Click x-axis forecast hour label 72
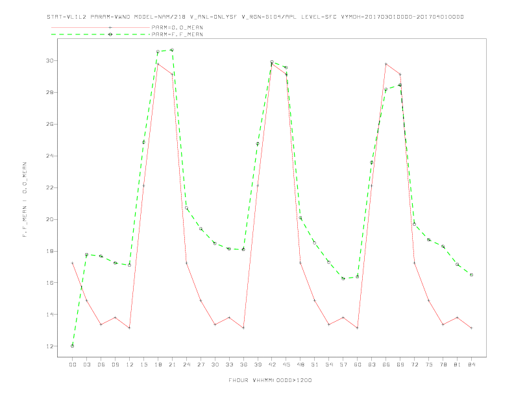514x397 pixels. click(414, 365)
